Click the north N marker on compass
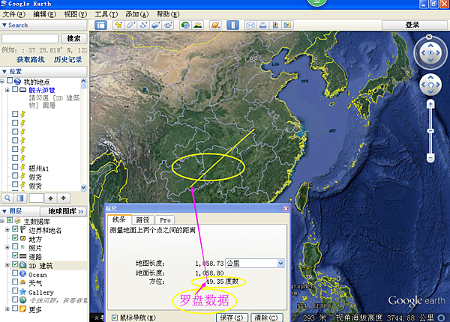 [x=429, y=37]
